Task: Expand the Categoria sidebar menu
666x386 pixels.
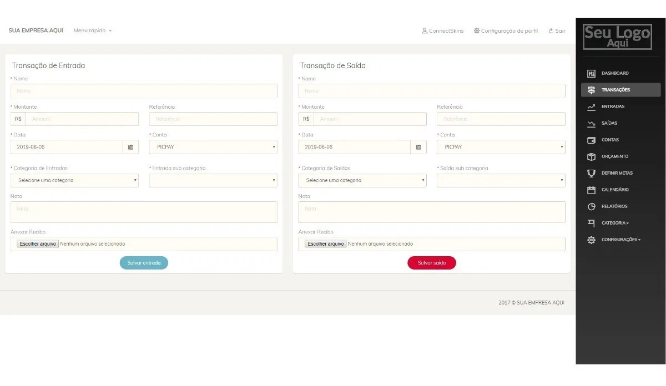Action: 615,223
